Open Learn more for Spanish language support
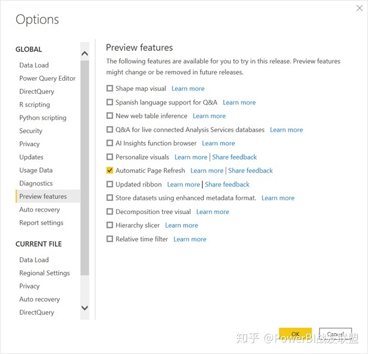Viewport: 368px width, 354px height. (x=239, y=102)
